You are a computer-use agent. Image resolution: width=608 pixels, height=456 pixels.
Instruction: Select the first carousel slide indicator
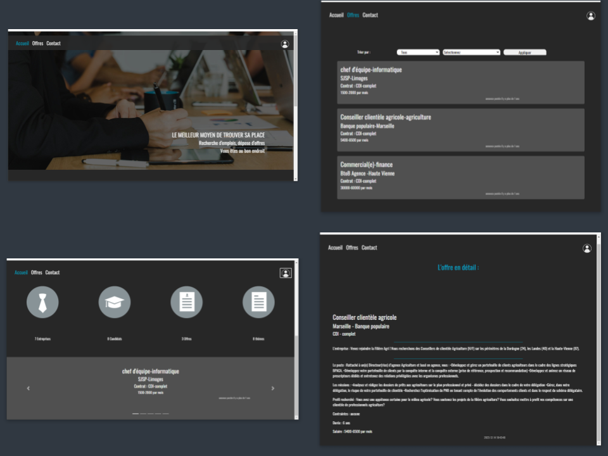[136, 413]
